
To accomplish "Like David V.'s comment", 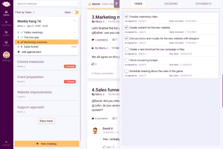I will [x=104, y=147].
